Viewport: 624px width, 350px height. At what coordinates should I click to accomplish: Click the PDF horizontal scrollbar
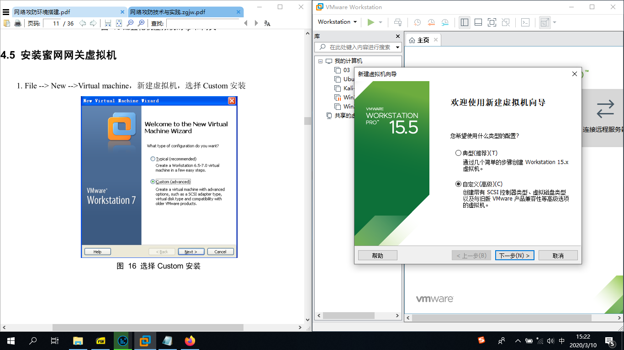148,327
